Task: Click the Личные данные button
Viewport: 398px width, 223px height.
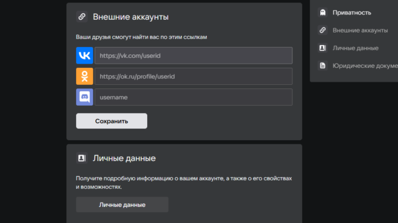Action: [122, 204]
